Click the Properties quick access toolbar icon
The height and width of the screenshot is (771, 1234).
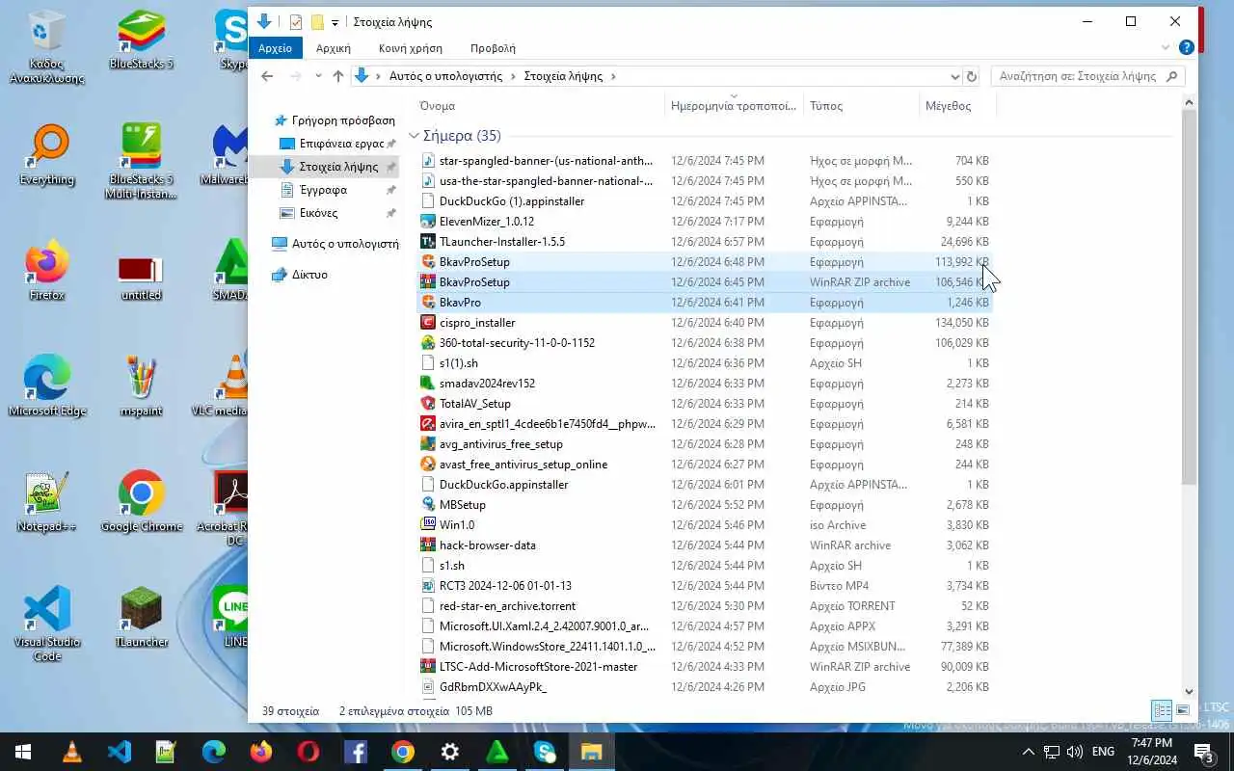[296, 22]
